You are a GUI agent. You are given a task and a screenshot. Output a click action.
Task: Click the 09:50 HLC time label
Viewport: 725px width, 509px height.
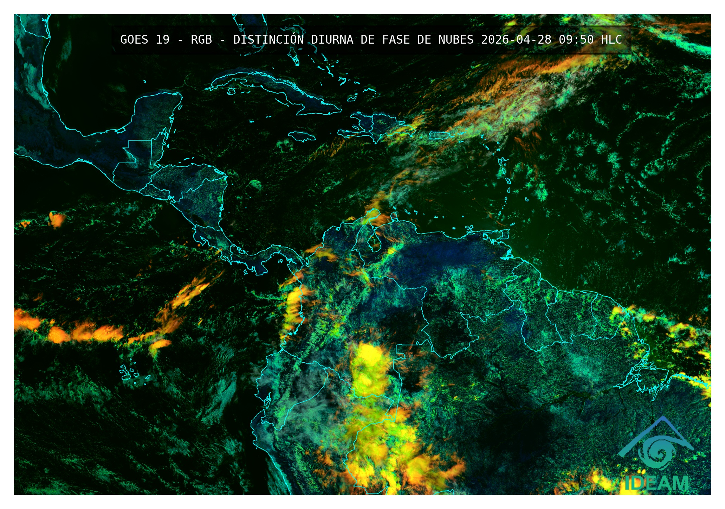tap(590, 40)
